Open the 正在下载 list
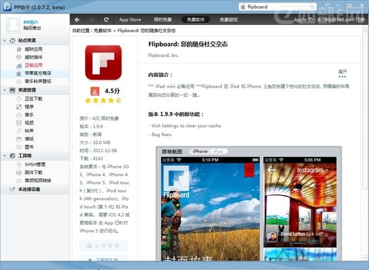The width and height of the screenshot is (369, 270). point(34,98)
